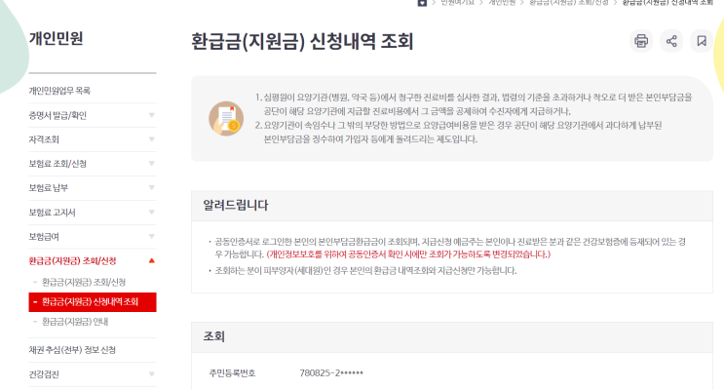724x390 pixels.
Task: Select the highlighted 환급금(지원금) 신청내역 조회 item
Action: click(93, 302)
